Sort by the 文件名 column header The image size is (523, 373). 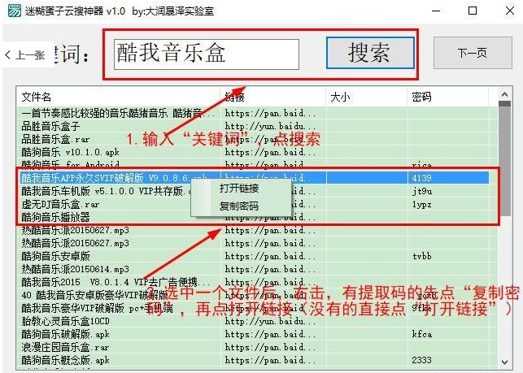click(118, 97)
